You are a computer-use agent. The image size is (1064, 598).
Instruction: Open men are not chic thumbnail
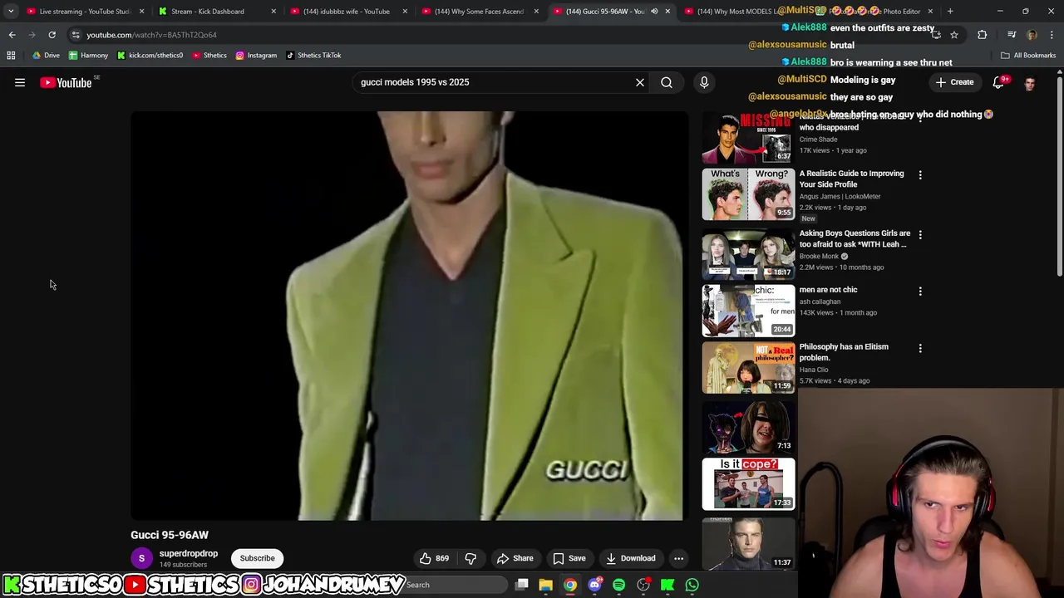[x=748, y=311]
